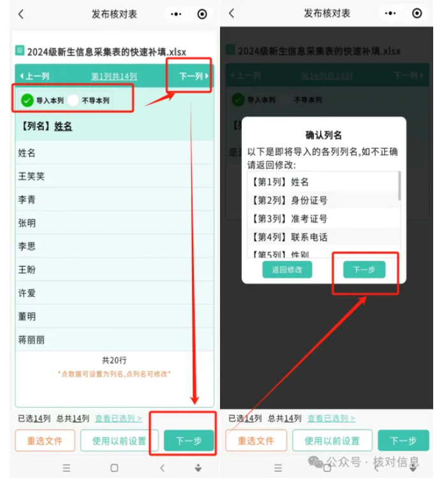Go to 下一列 next column
This screenshot has width=437, height=478.
tap(193, 76)
